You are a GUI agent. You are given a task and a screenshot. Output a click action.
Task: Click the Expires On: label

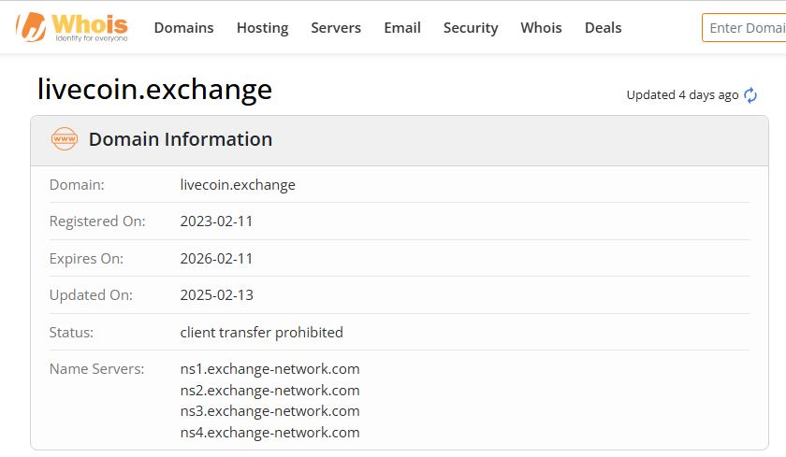pyautogui.click(x=86, y=258)
